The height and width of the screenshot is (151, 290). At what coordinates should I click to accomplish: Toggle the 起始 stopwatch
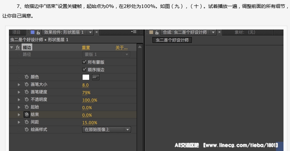(x=27, y=107)
